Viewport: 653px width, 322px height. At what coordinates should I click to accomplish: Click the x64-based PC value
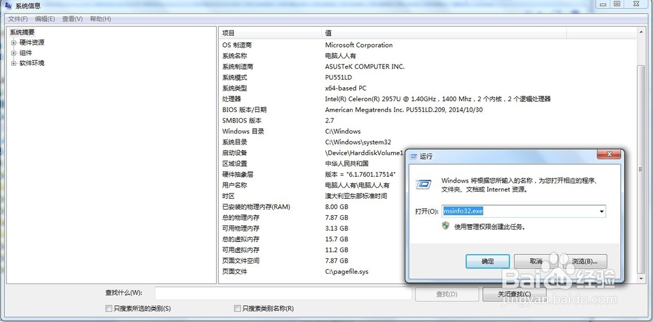point(345,88)
